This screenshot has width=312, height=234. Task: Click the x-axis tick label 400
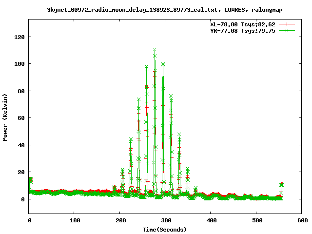(212, 220)
